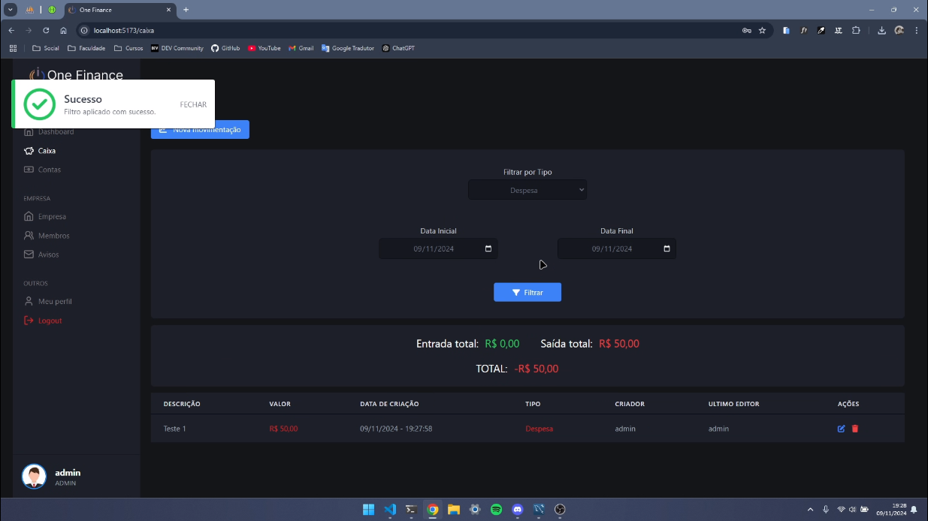The image size is (928, 521).
Task: Open Visual Studio Code from the taskbar
Action: pyautogui.click(x=390, y=509)
